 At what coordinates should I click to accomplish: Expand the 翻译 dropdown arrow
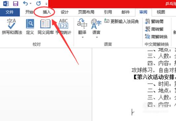point(83,37)
